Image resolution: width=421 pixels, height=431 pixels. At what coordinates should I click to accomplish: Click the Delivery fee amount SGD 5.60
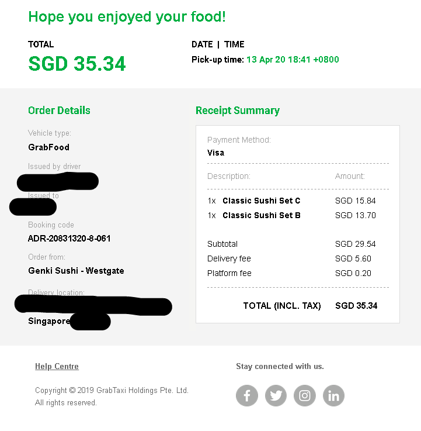353,258
